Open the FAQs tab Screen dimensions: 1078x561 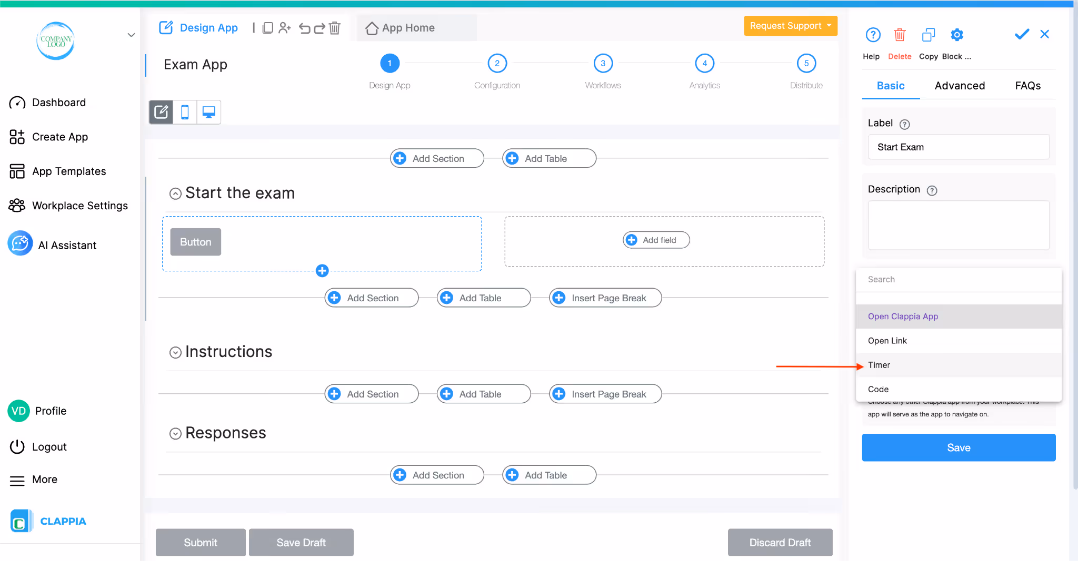click(1027, 86)
